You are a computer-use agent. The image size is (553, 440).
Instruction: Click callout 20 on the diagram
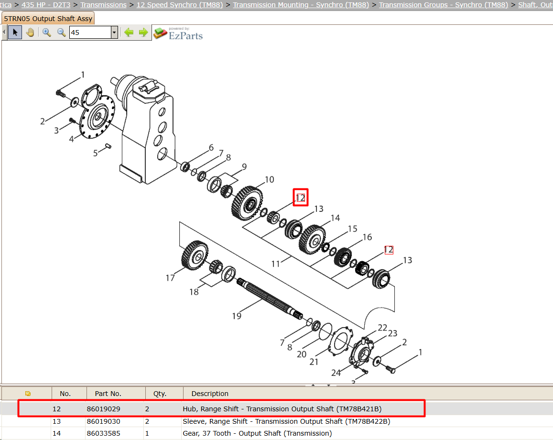302,354
